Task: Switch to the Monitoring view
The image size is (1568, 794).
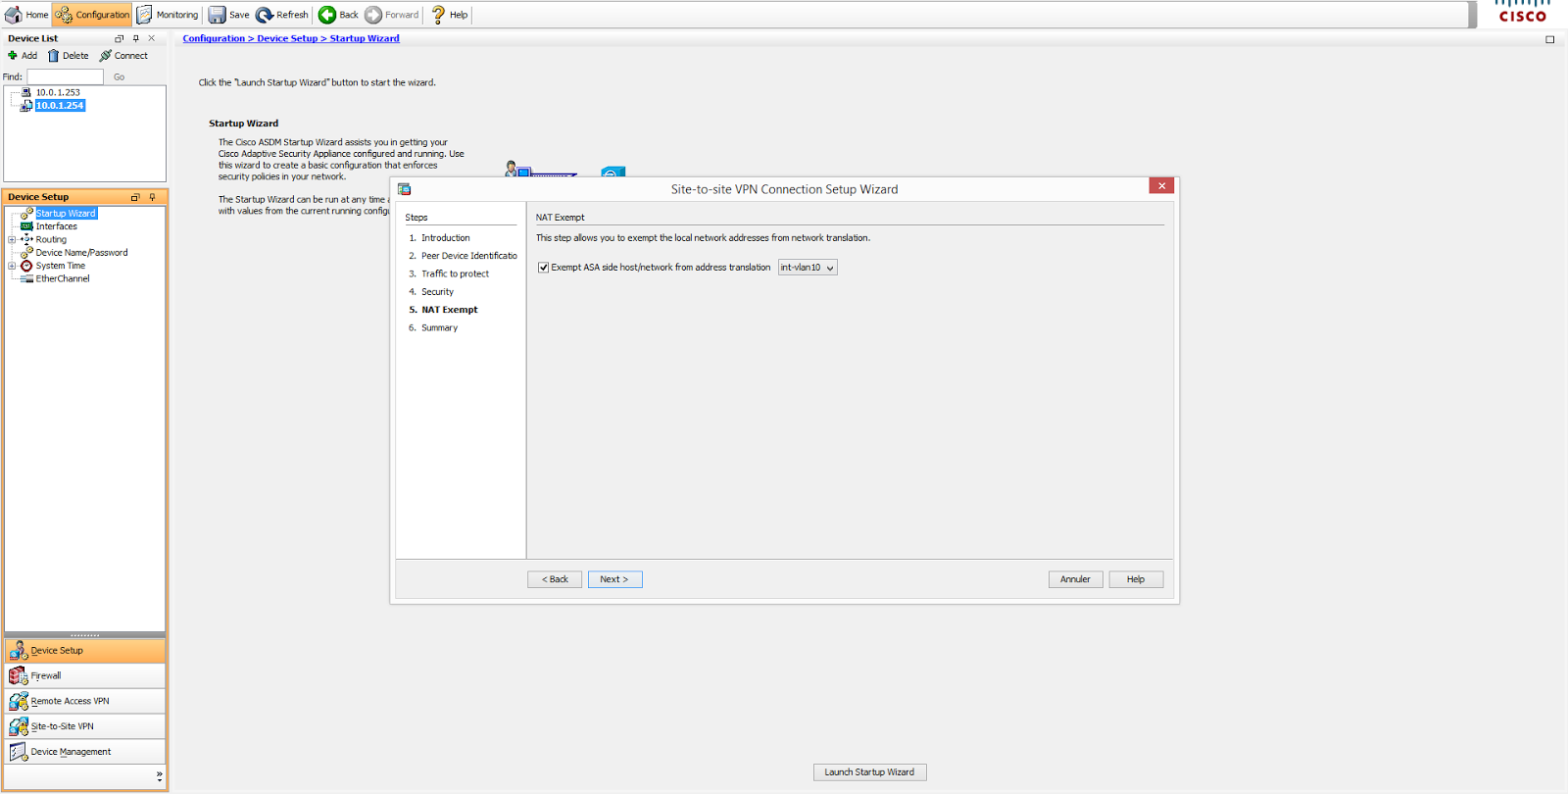Action: coord(168,15)
